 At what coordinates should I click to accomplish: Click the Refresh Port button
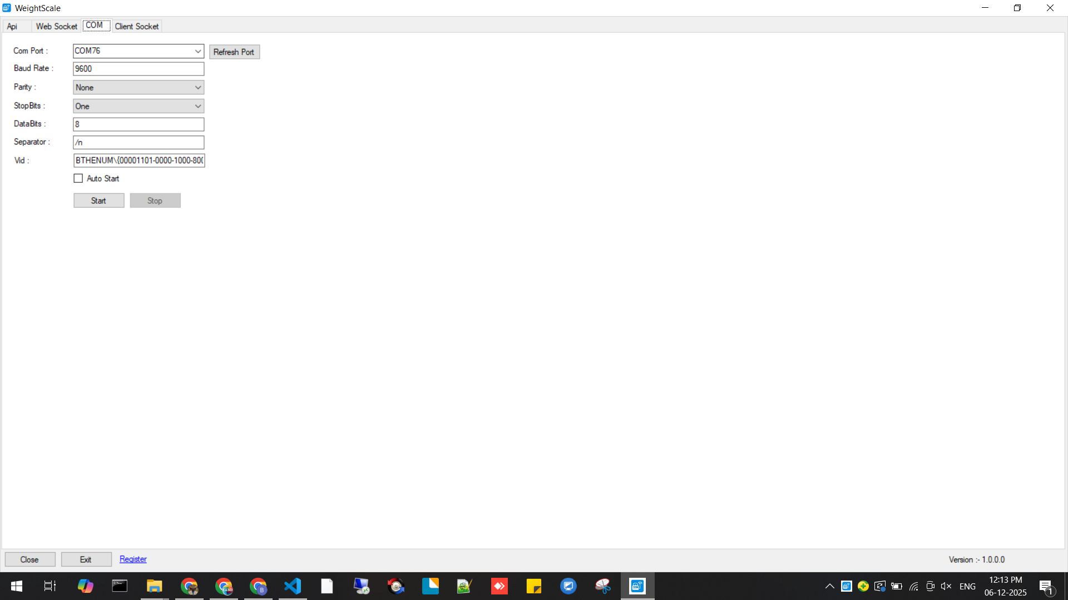234,52
